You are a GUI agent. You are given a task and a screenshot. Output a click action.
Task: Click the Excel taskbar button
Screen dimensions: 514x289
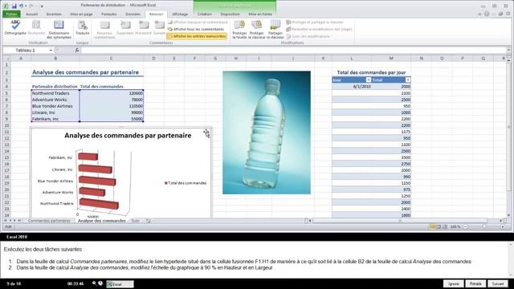pos(120,284)
